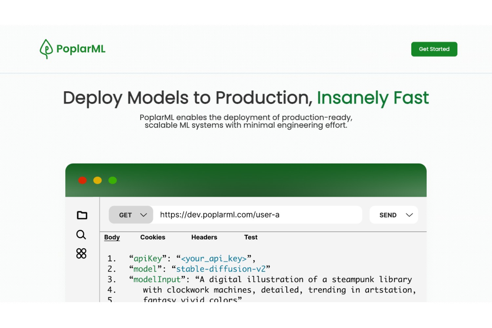Click the "<your_api_key>" value
The image size is (492, 328).
click(x=214, y=258)
